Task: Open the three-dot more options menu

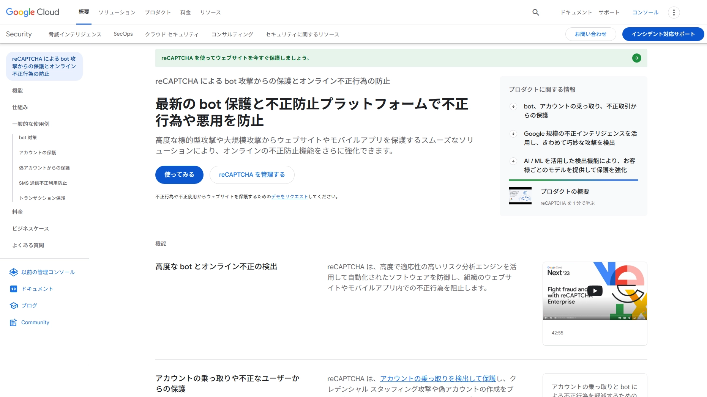Action: 674,13
